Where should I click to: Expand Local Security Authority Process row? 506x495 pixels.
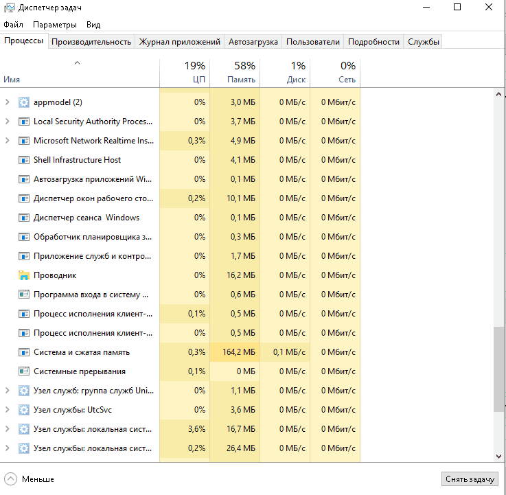coord(7,122)
